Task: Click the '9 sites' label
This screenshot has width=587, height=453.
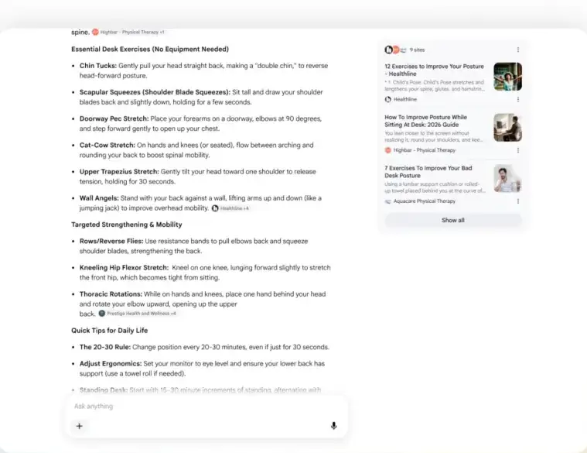Action: click(417, 50)
